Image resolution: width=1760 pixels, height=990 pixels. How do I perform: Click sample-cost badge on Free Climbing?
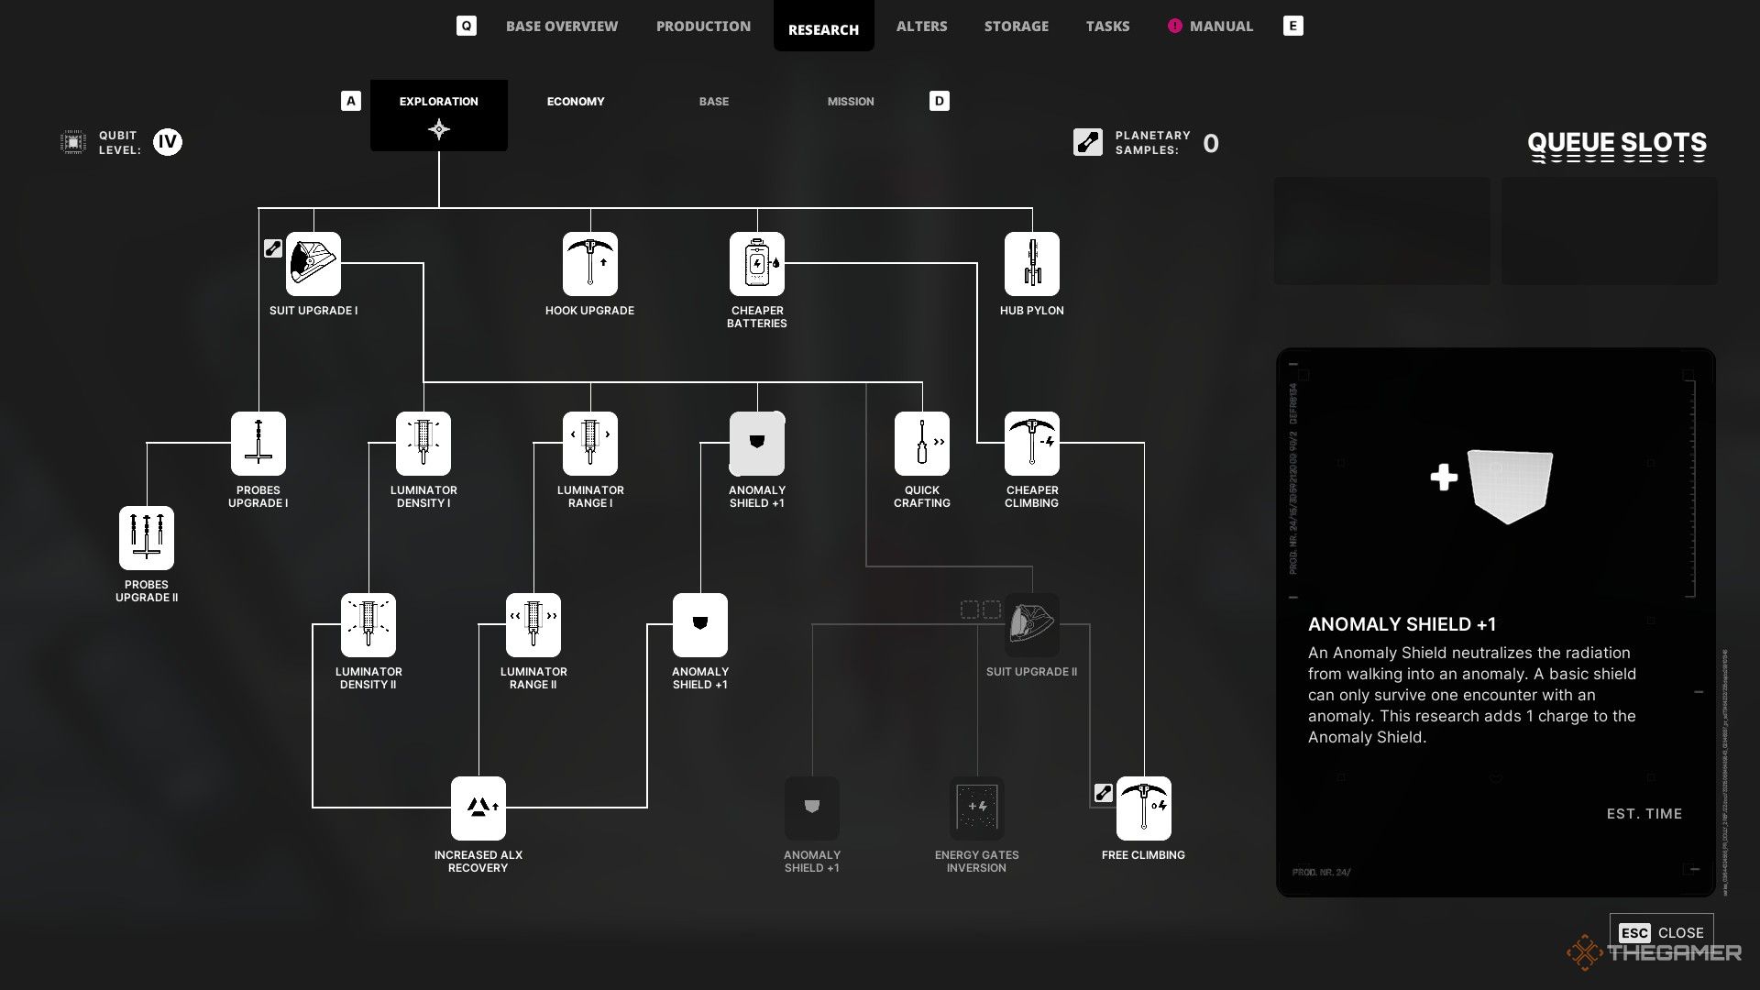1104,793
